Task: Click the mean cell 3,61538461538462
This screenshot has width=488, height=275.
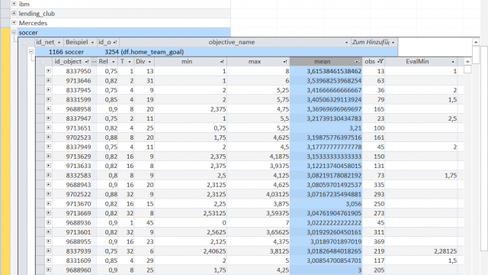Action: click(326, 71)
